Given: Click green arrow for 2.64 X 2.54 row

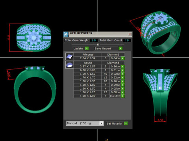Looking at the screenshot, I should [x=123, y=58].
